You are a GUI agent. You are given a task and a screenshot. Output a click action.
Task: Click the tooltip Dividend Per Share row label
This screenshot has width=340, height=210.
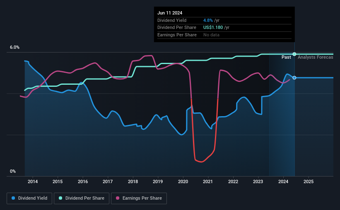click(x=177, y=28)
